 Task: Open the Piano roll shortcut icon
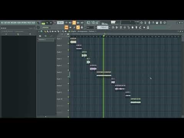tap(117, 27)
